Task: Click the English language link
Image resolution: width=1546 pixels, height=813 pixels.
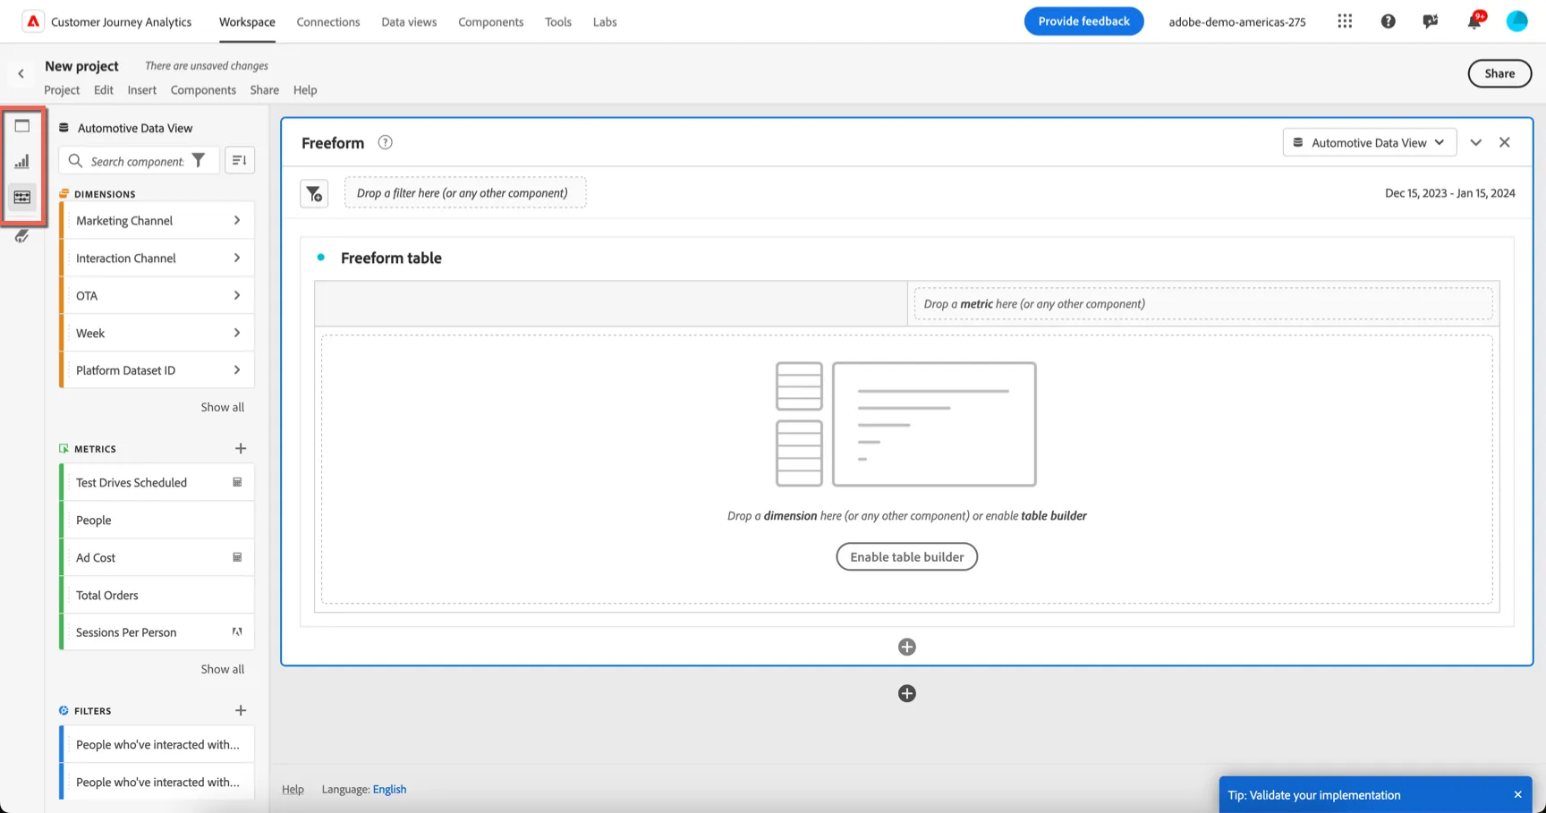Action: pyautogui.click(x=389, y=789)
